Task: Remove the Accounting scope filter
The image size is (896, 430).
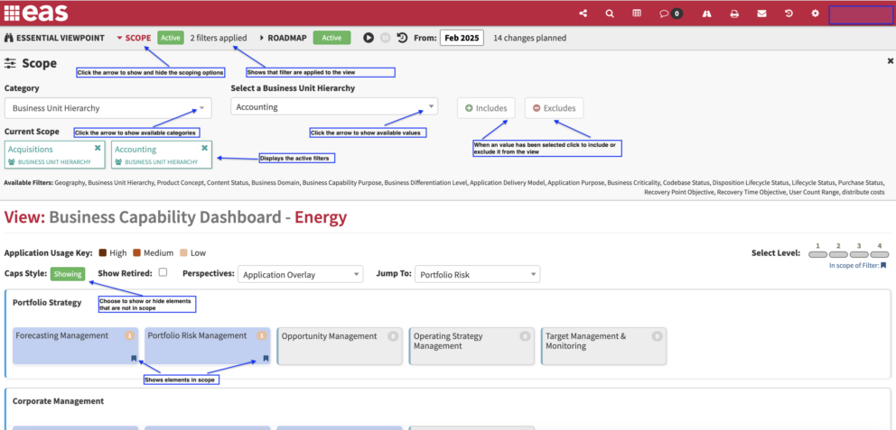Action: pyautogui.click(x=204, y=148)
